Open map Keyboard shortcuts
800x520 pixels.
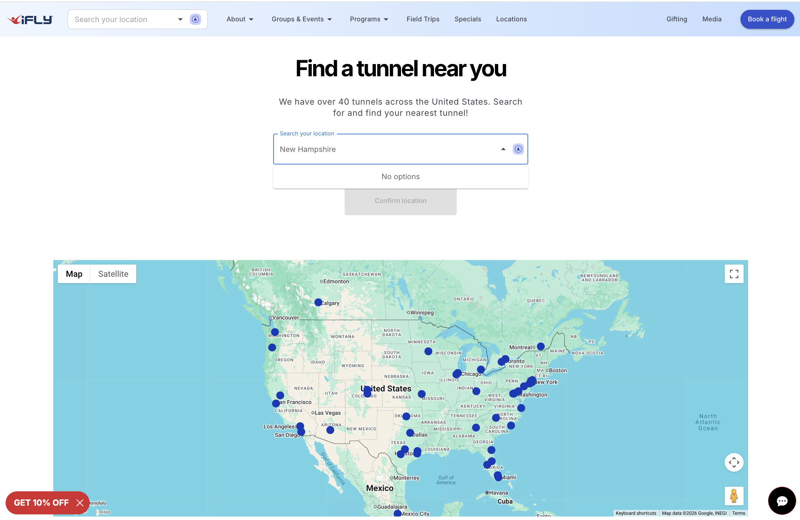[636, 513]
